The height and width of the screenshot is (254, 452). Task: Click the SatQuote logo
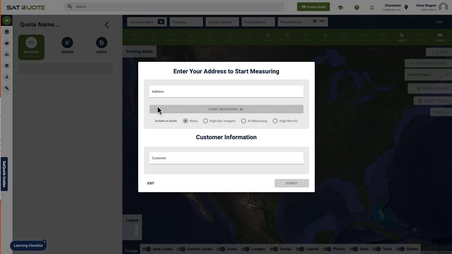point(26,7)
